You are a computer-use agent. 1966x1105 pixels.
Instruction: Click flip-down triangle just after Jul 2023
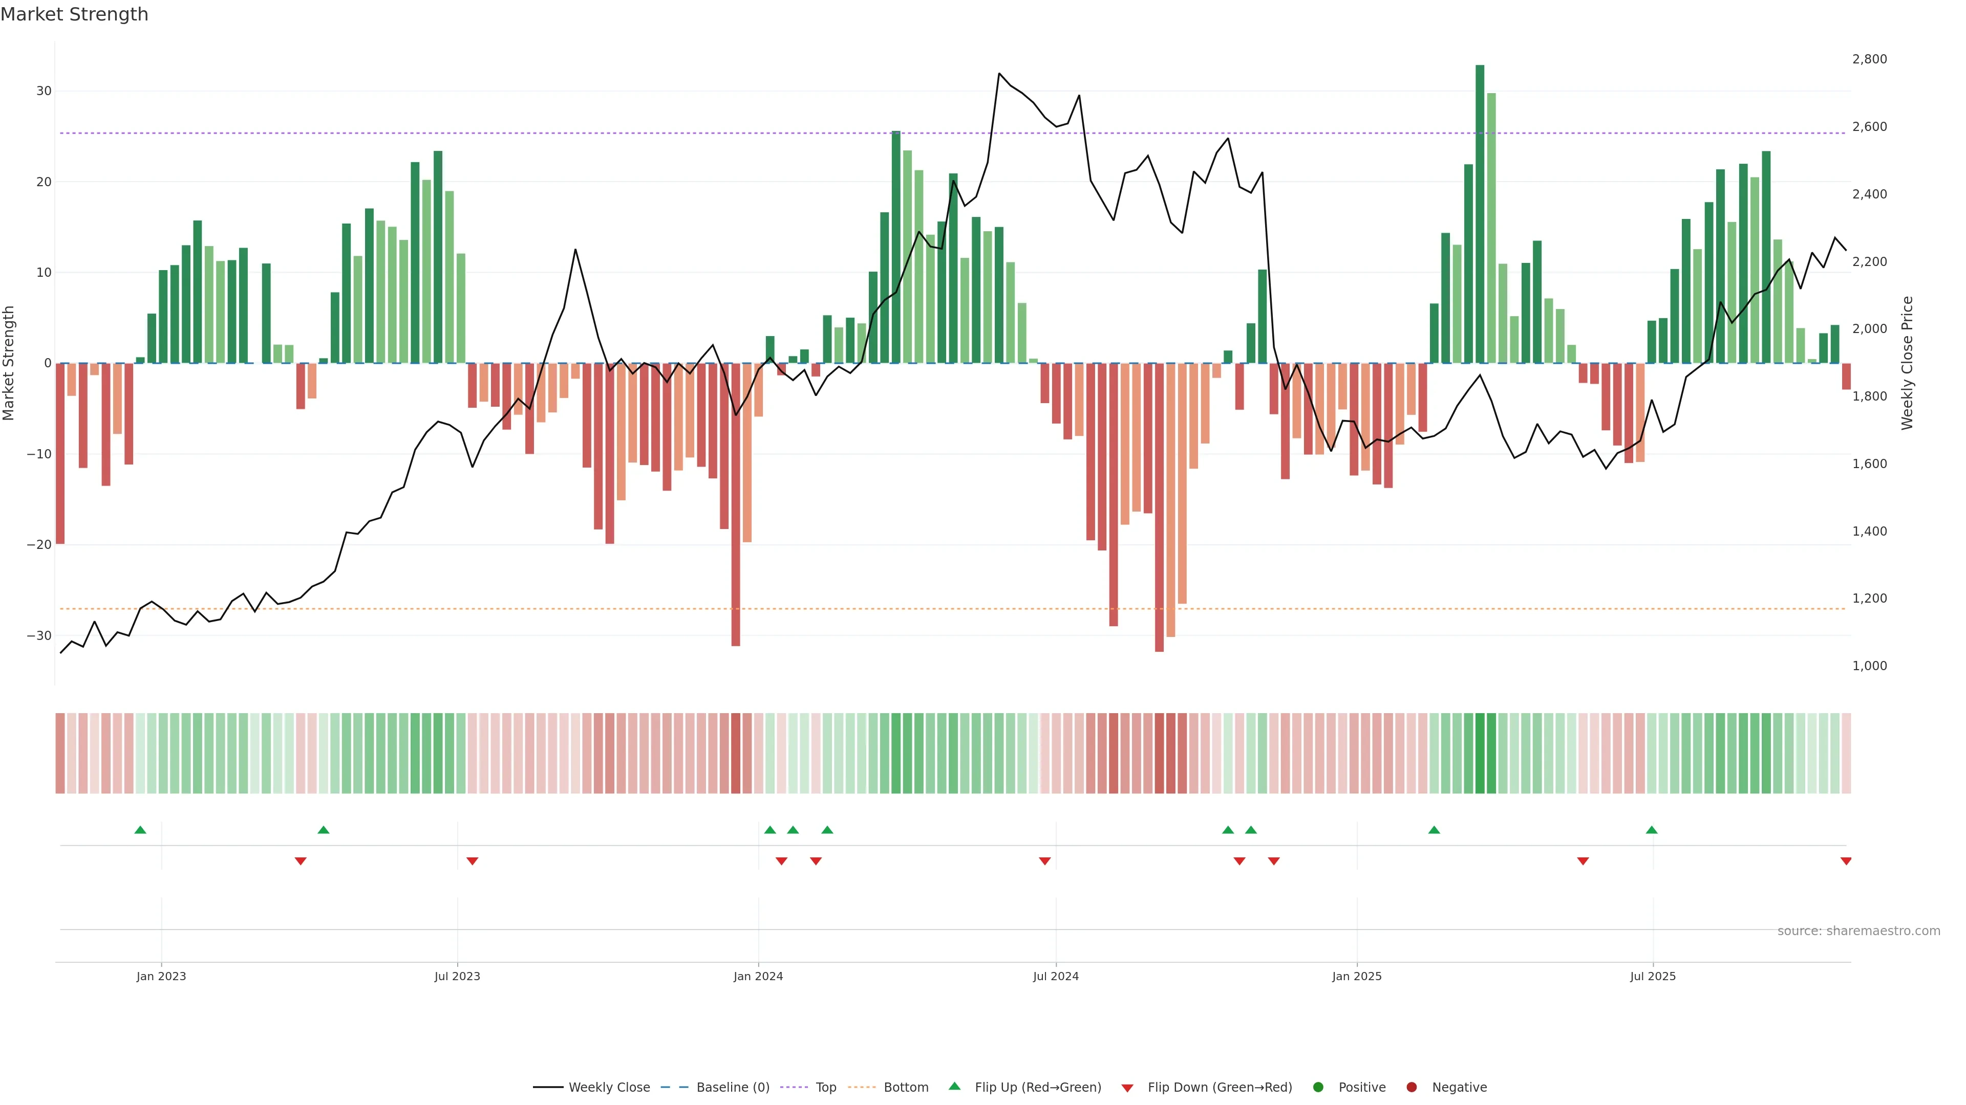pos(473,861)
